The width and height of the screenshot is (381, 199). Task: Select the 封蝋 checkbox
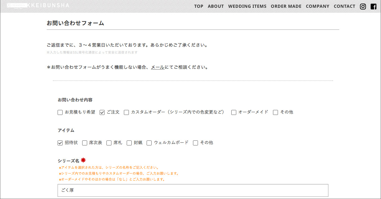[129, 143]
